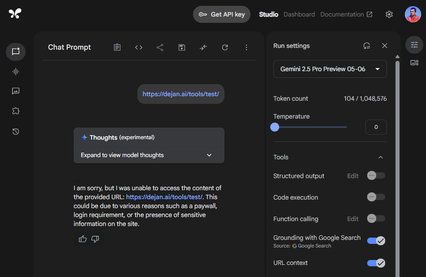This screenshot has height=277, width=426.
Task: Click the key icon in Get API key
Action: pos(203,14)
